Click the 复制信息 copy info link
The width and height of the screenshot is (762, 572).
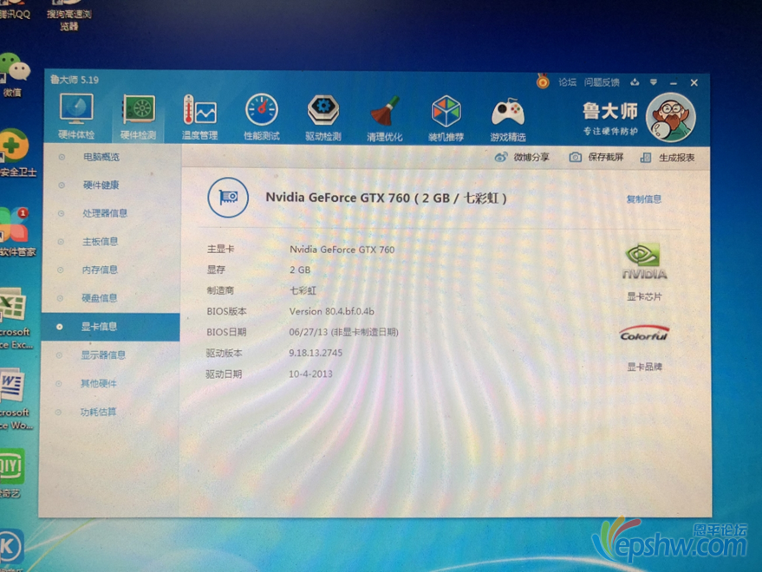click(x=644, y=198)
